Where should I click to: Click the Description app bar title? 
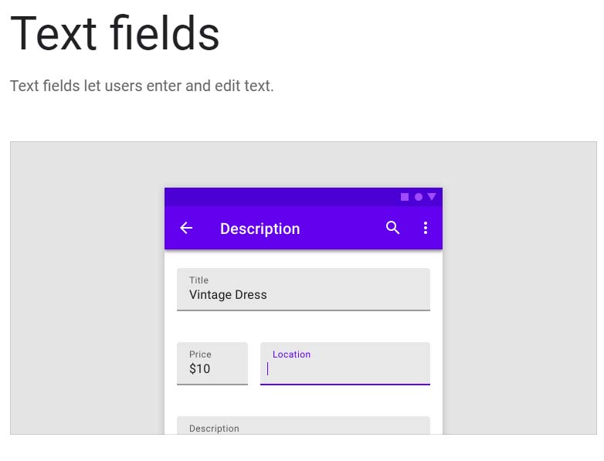[260, 229]
